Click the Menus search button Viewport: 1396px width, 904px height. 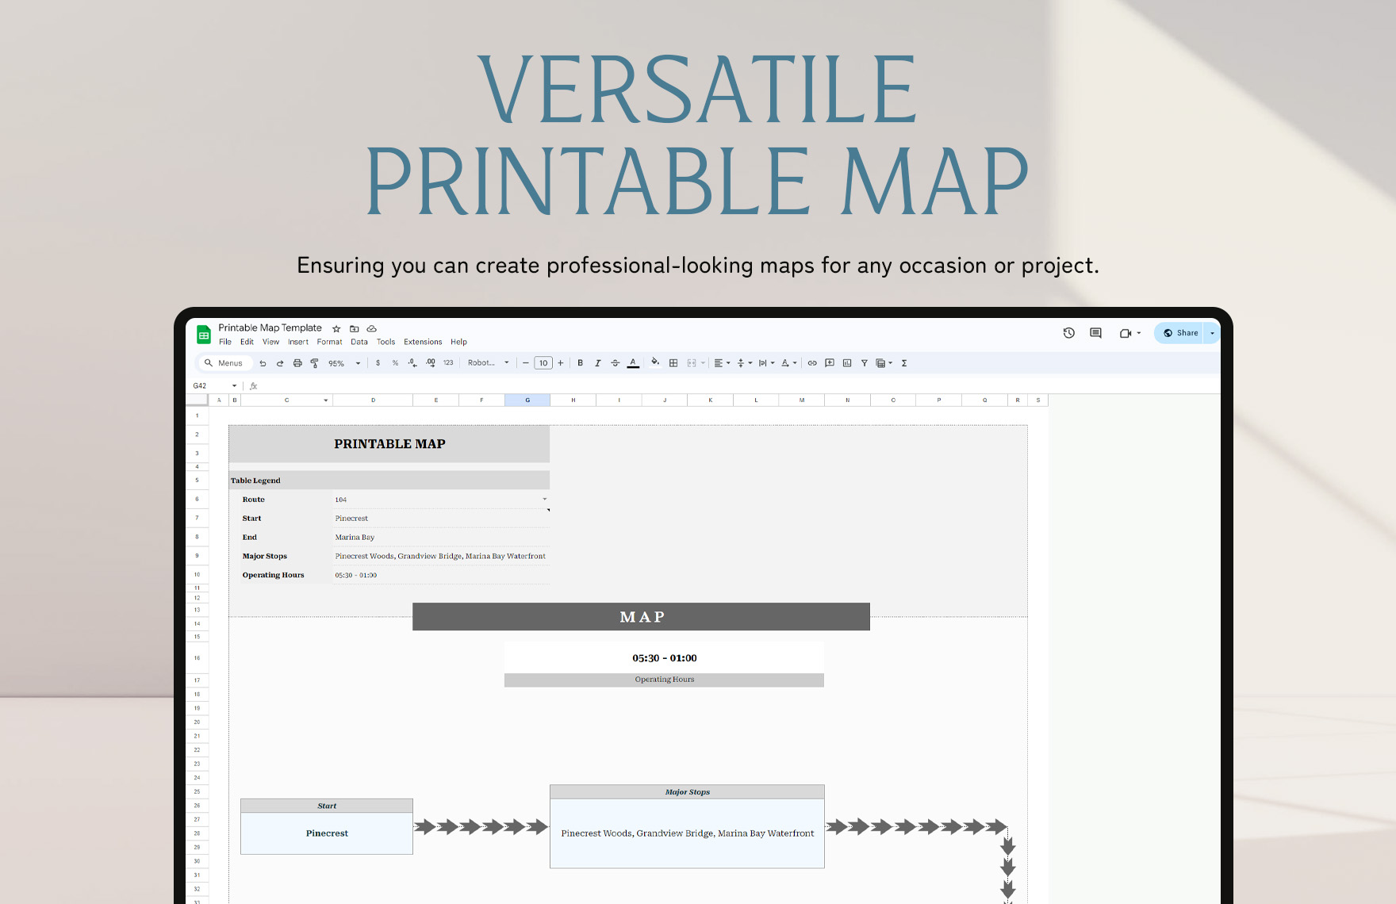coord(224,362)
